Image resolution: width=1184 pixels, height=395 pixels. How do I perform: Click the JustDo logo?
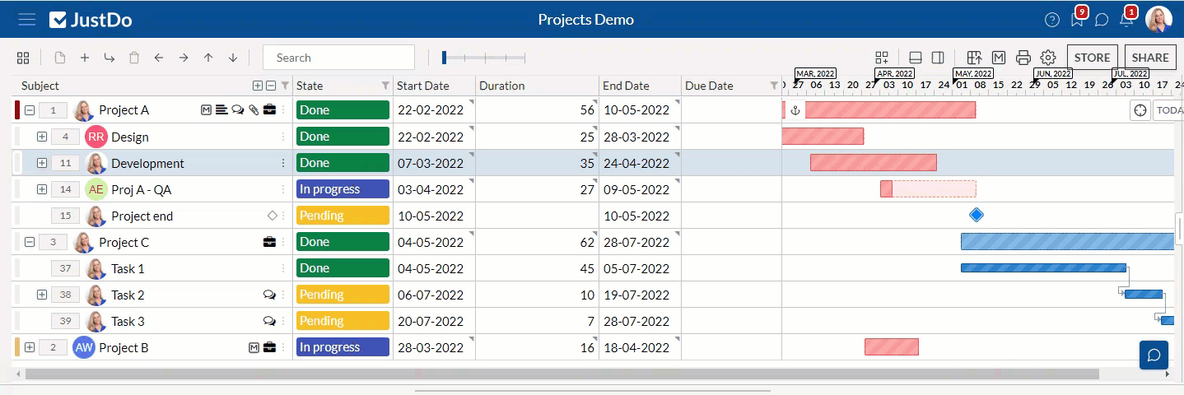(91, 20)
